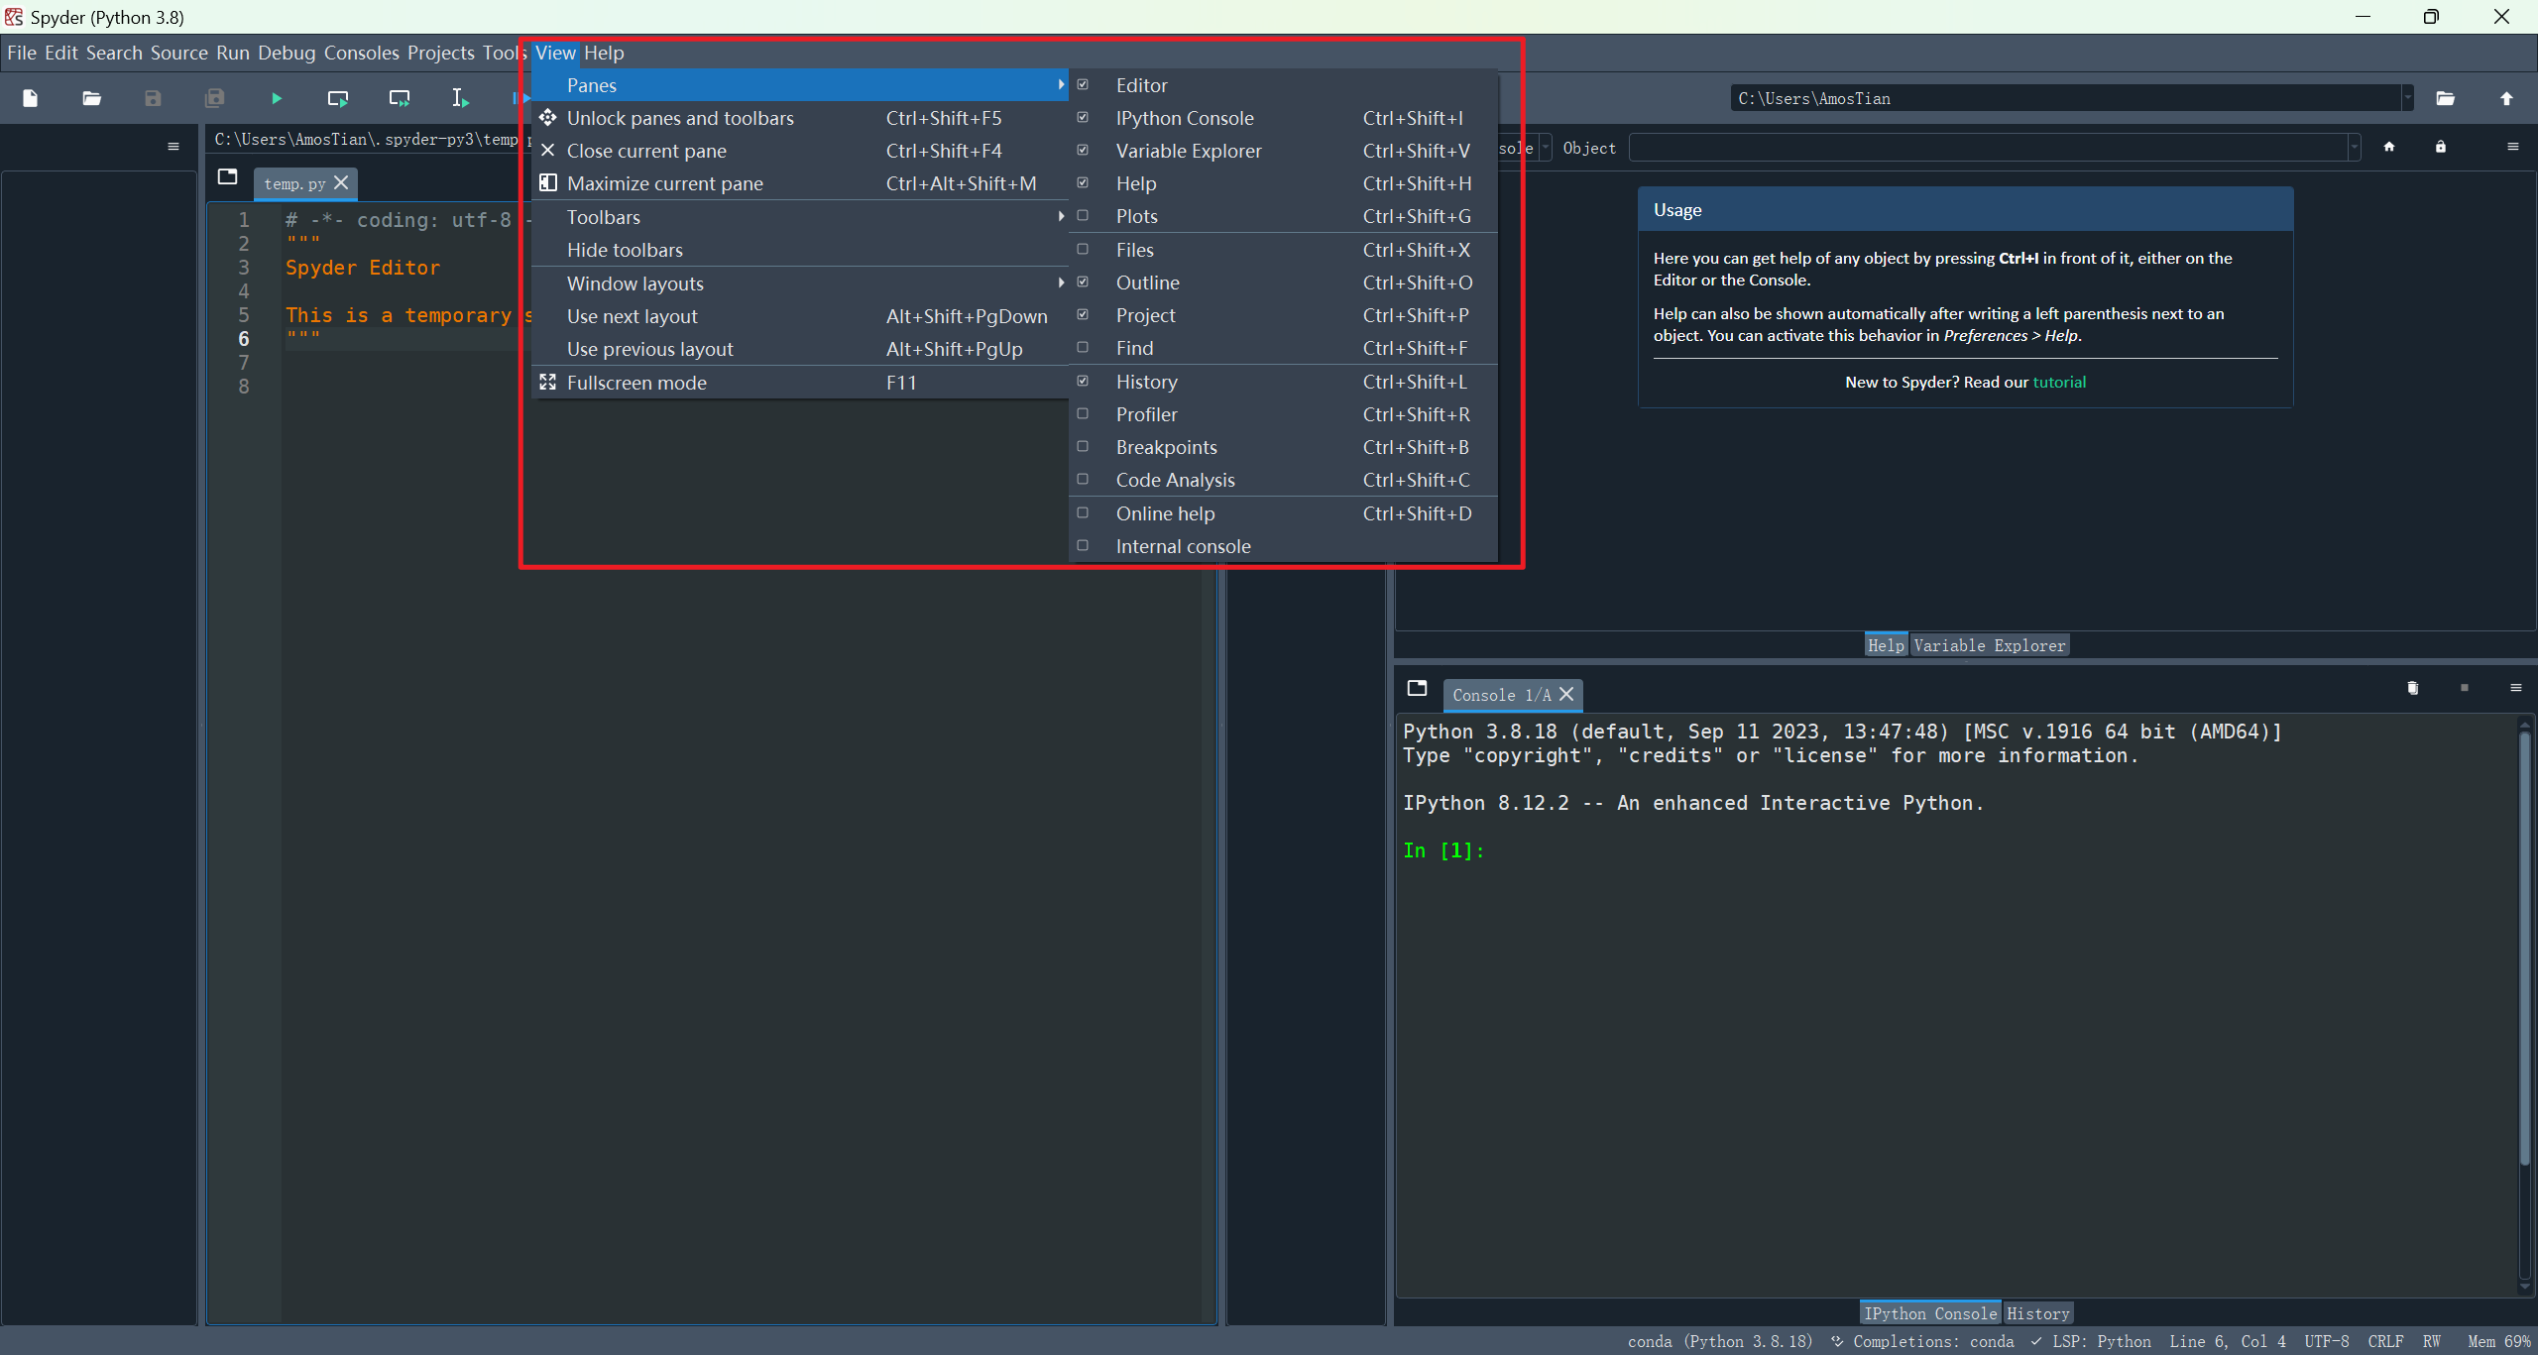Run cell and advance toolbar icon
This screenshot has width=2538, height=1355.
click(x=400, y=98)
